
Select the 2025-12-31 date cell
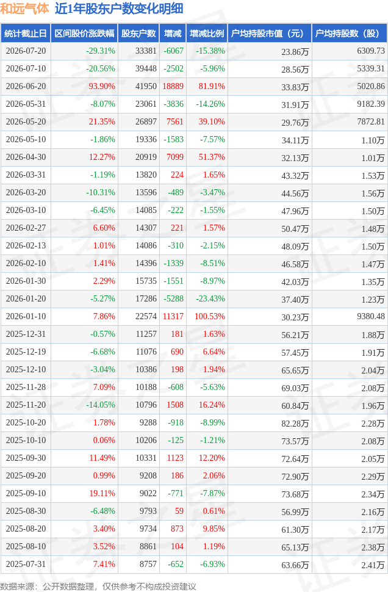pos(26,334)
